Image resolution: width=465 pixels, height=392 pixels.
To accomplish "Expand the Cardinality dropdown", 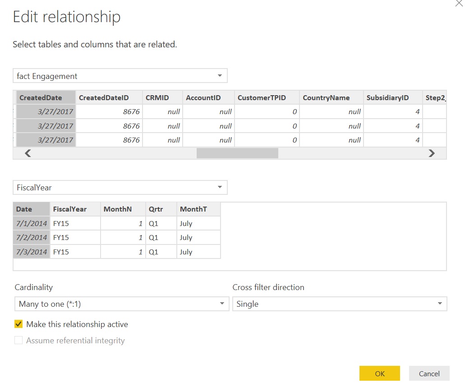I will 122,304.
